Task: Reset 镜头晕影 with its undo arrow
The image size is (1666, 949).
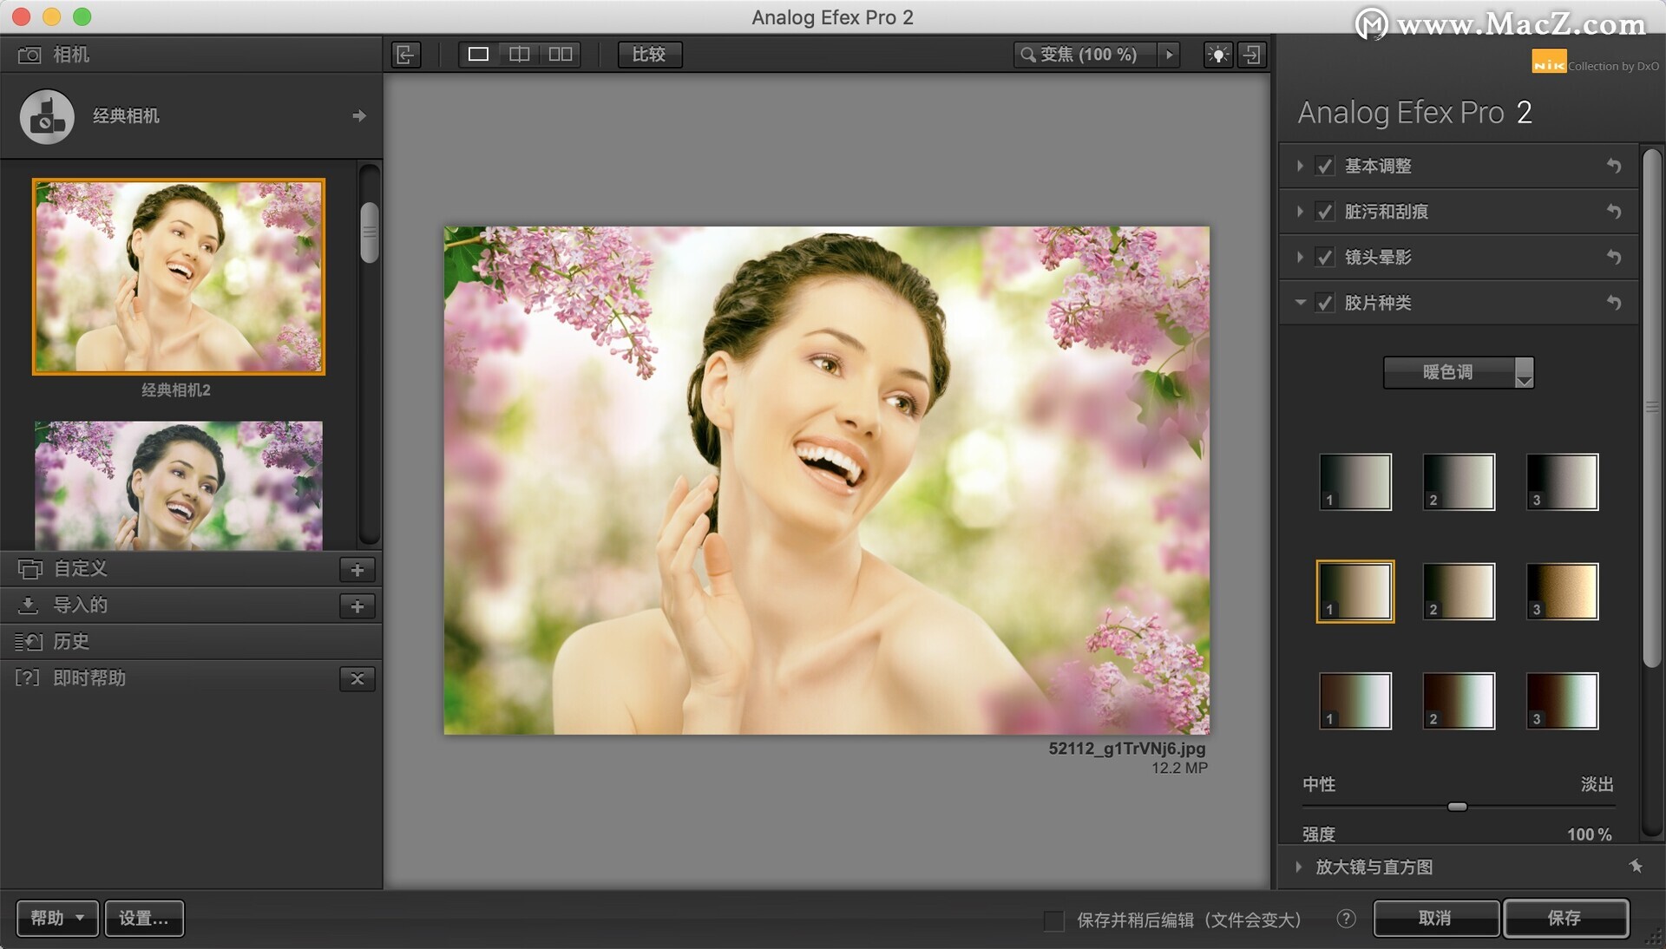Action: 1613,258
